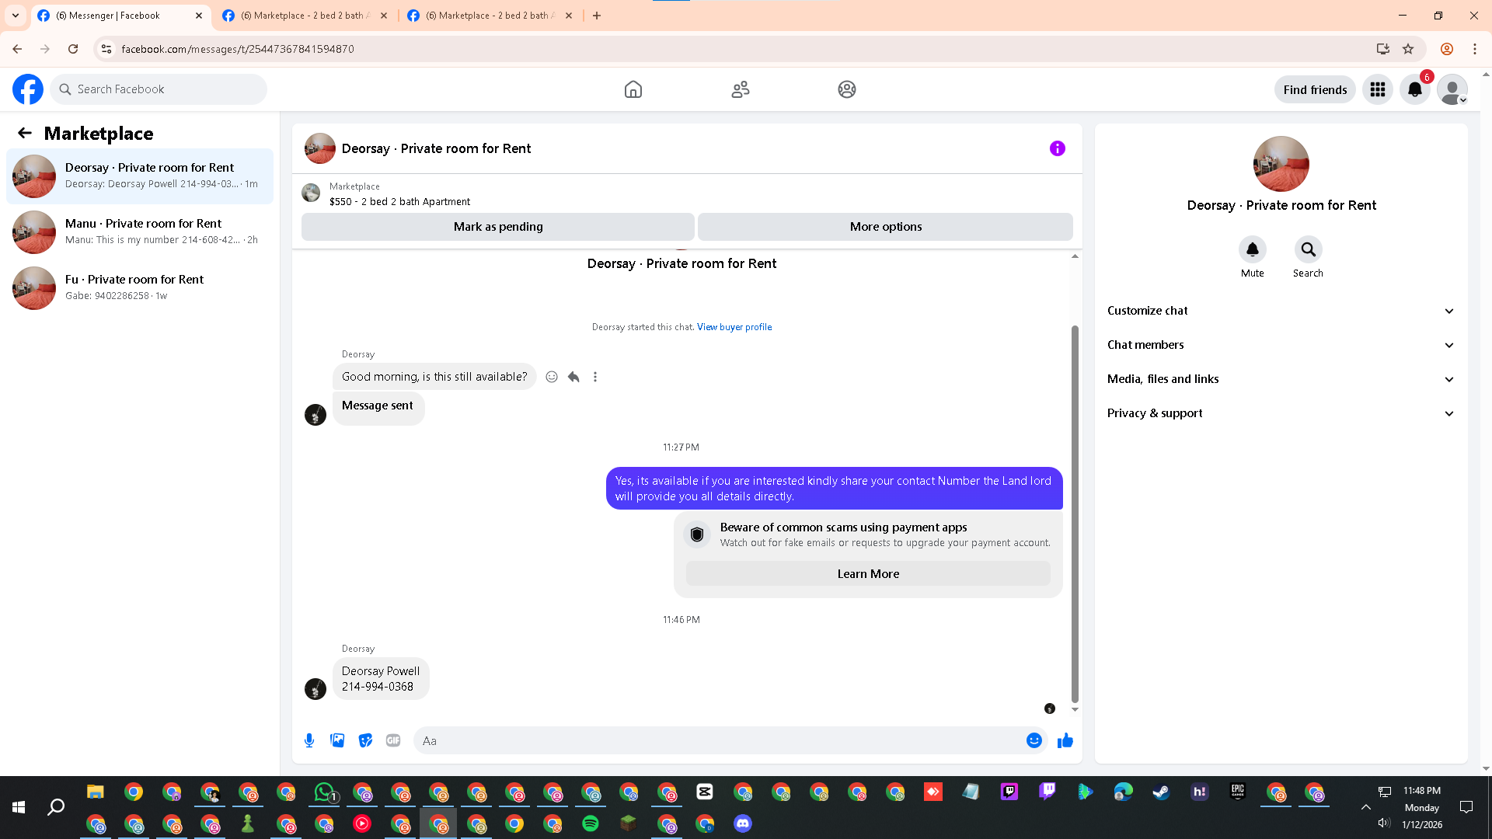Send a thumbs-up like
1492x839 pixels.
[1065, 740]
